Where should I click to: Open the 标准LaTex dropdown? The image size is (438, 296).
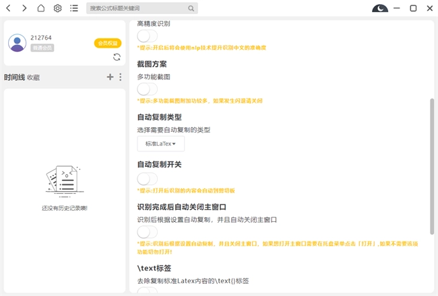coord(160,144)
